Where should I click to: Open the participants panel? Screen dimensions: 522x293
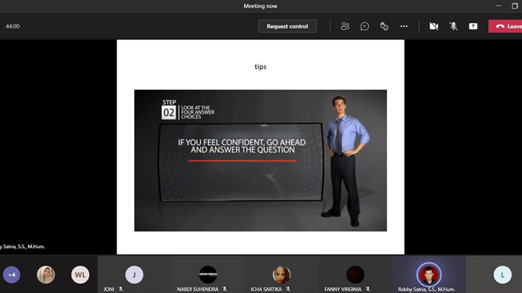click(x=345, y=26)
